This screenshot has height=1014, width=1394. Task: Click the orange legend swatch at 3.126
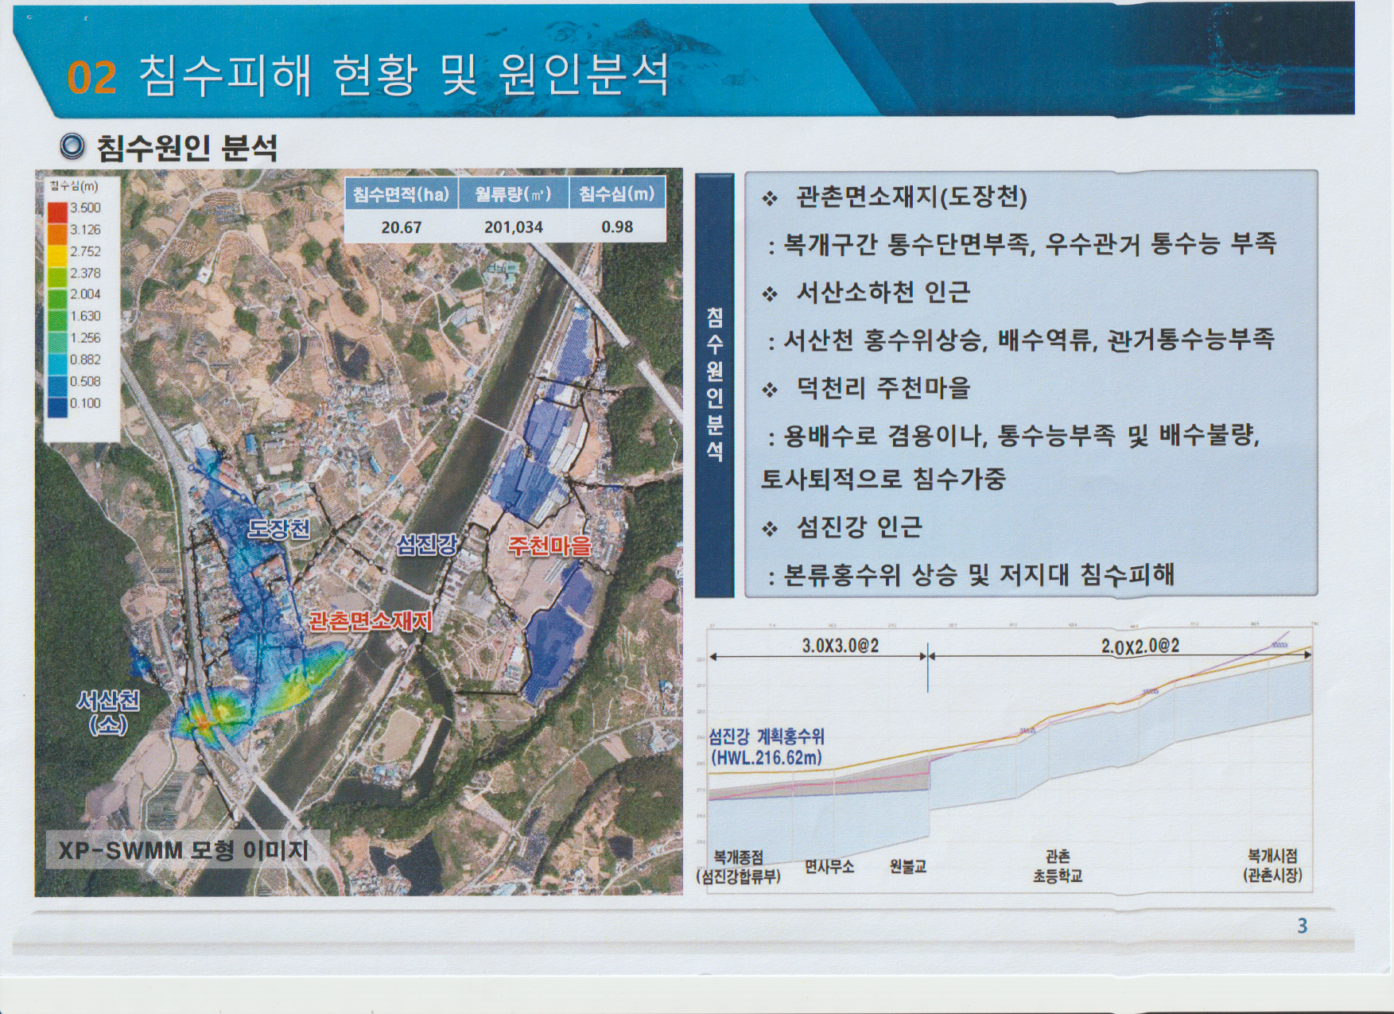(x=57, y=235)
